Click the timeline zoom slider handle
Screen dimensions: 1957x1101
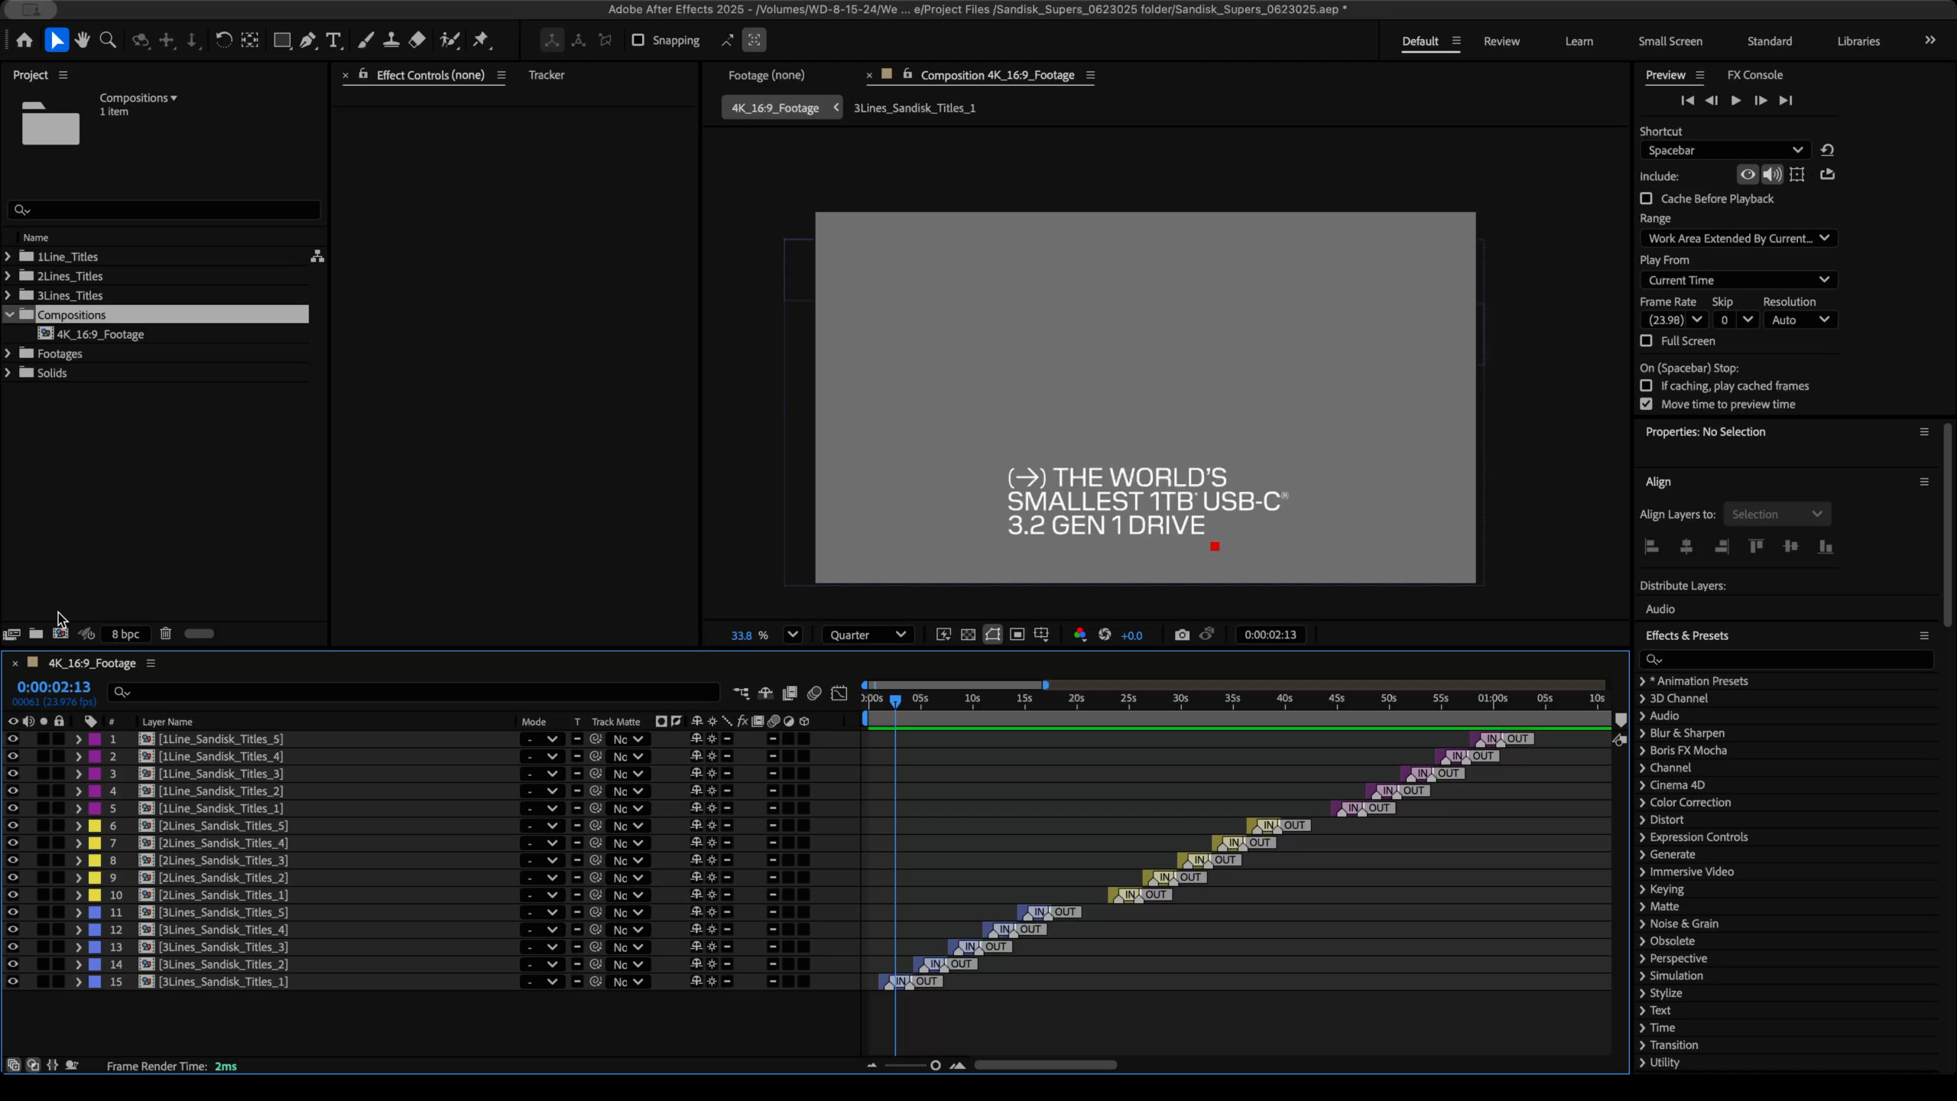(x=935, y=1066)
